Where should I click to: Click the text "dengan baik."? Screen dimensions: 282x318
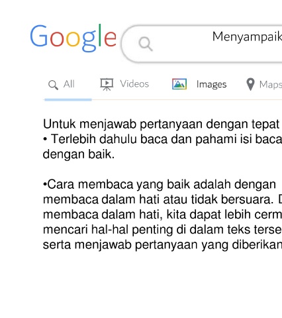(79, 154)
